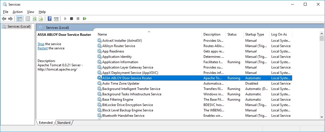Click the Restart Service toolbar icon
The image size is (325, 132).
coord(84,19)
